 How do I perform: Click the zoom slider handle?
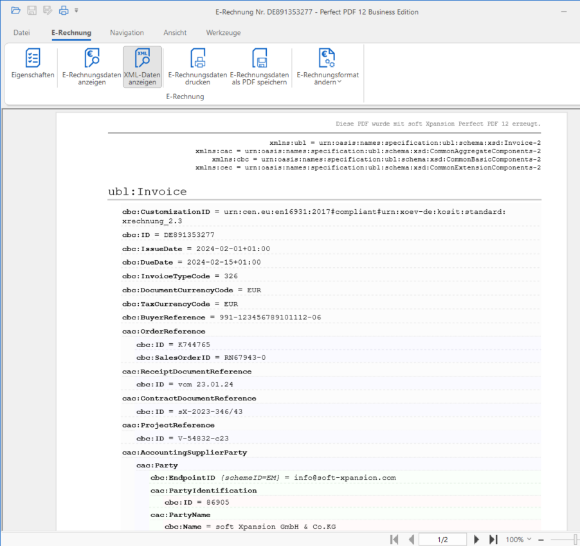(x=576, y=540)
